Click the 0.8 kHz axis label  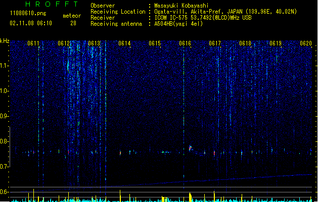[4, 141]
